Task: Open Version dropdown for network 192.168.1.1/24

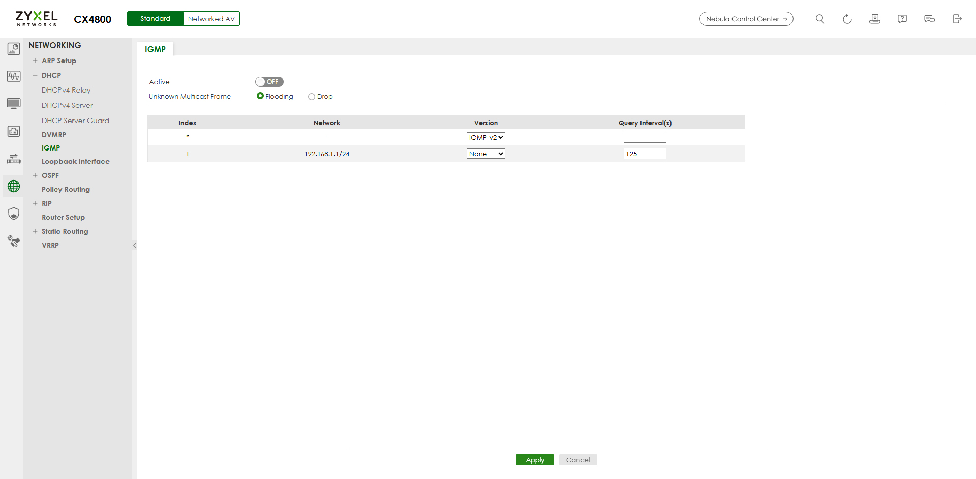Action: [485, 154]
